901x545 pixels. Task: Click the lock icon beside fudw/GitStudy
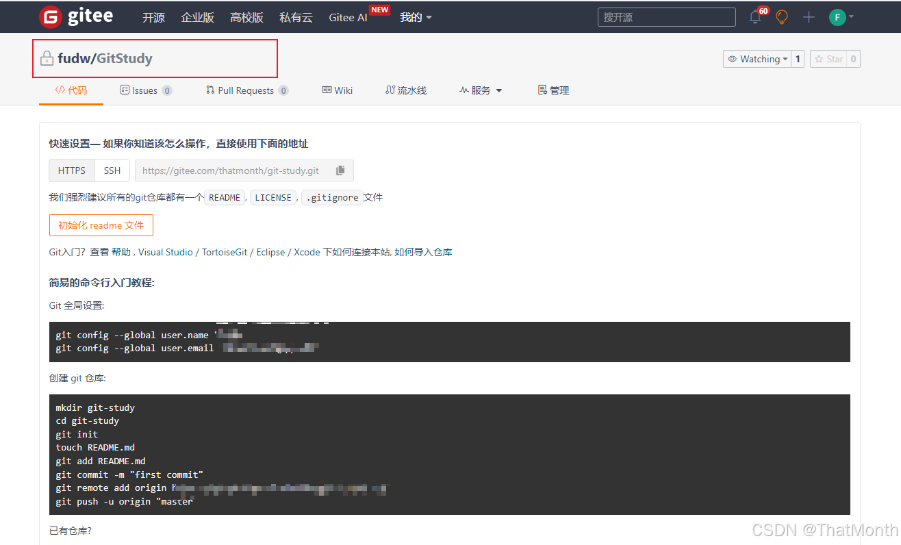pos(47,59)
